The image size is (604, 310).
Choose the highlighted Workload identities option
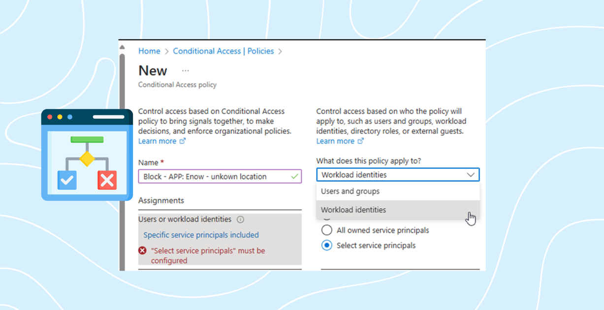pos(353,210)
